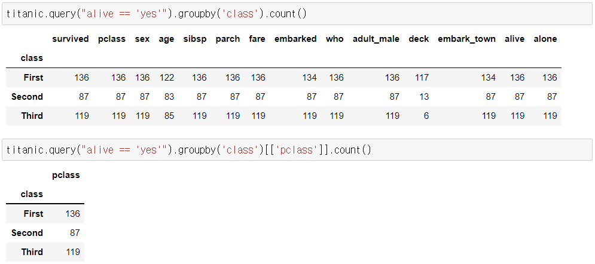This screenshot has width=595, height=264.
Task: Click survived value 119 in Third row
Action: pyautogui.click(x=81, y=115)
